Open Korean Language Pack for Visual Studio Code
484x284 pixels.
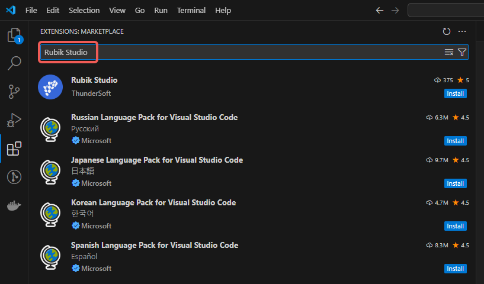(153, 202)
